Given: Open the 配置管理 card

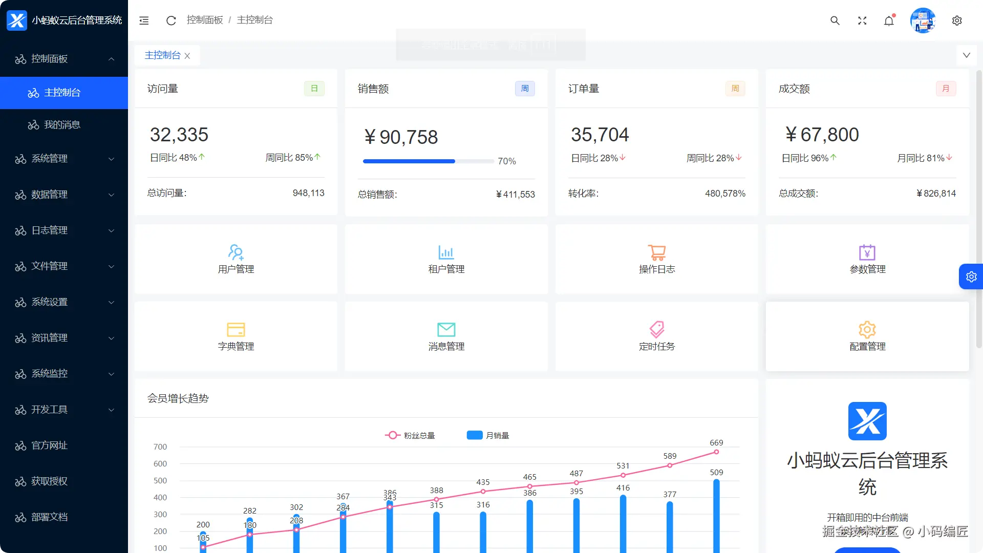Looking at the screenshot, I should [x=867, y=336].
